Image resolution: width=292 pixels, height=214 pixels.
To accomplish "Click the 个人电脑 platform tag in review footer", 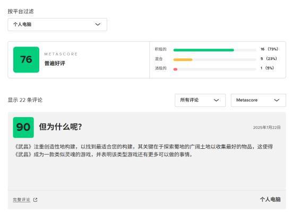I will pos(270,200).
